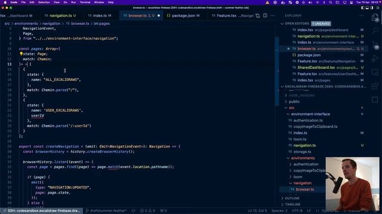Open the Explorer panel's more actions ellipsis
This screenshot has width=382, height=214.
coord(362,15)
